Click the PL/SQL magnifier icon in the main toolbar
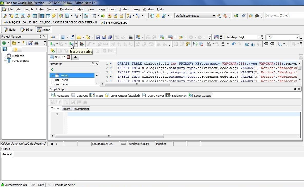This screenshot has width=304, height=187. [94, 16]
